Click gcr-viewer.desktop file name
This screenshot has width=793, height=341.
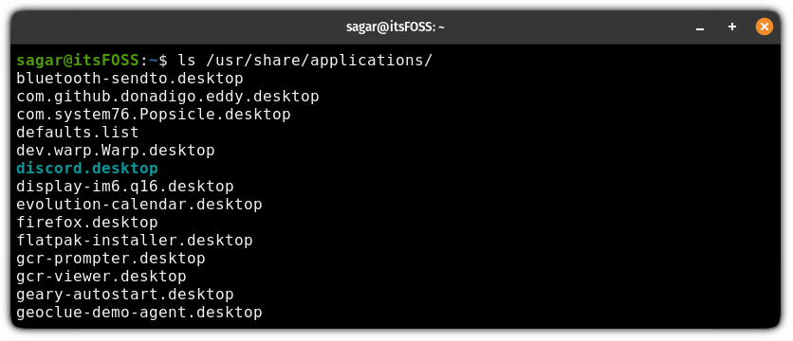coord(101,277)
